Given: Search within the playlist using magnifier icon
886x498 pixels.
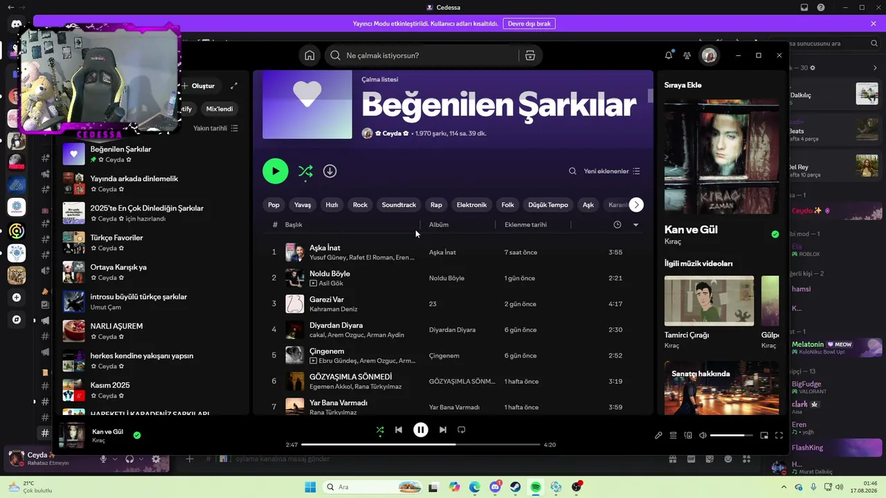Looking at the screenshot, I should pyautogui.click(x=572, y=171).
